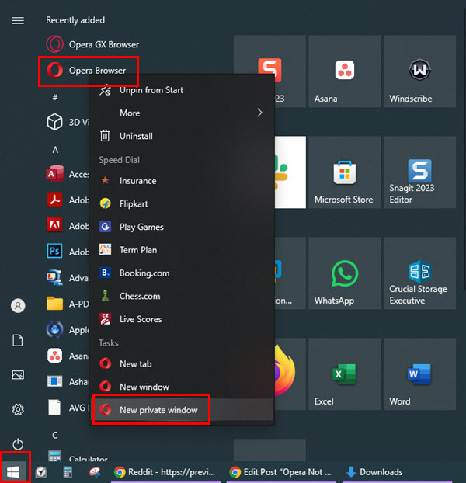This screenshot has width=466, height=483.
Task: Launch the Excel tile
Action: [x=344, y=374]
